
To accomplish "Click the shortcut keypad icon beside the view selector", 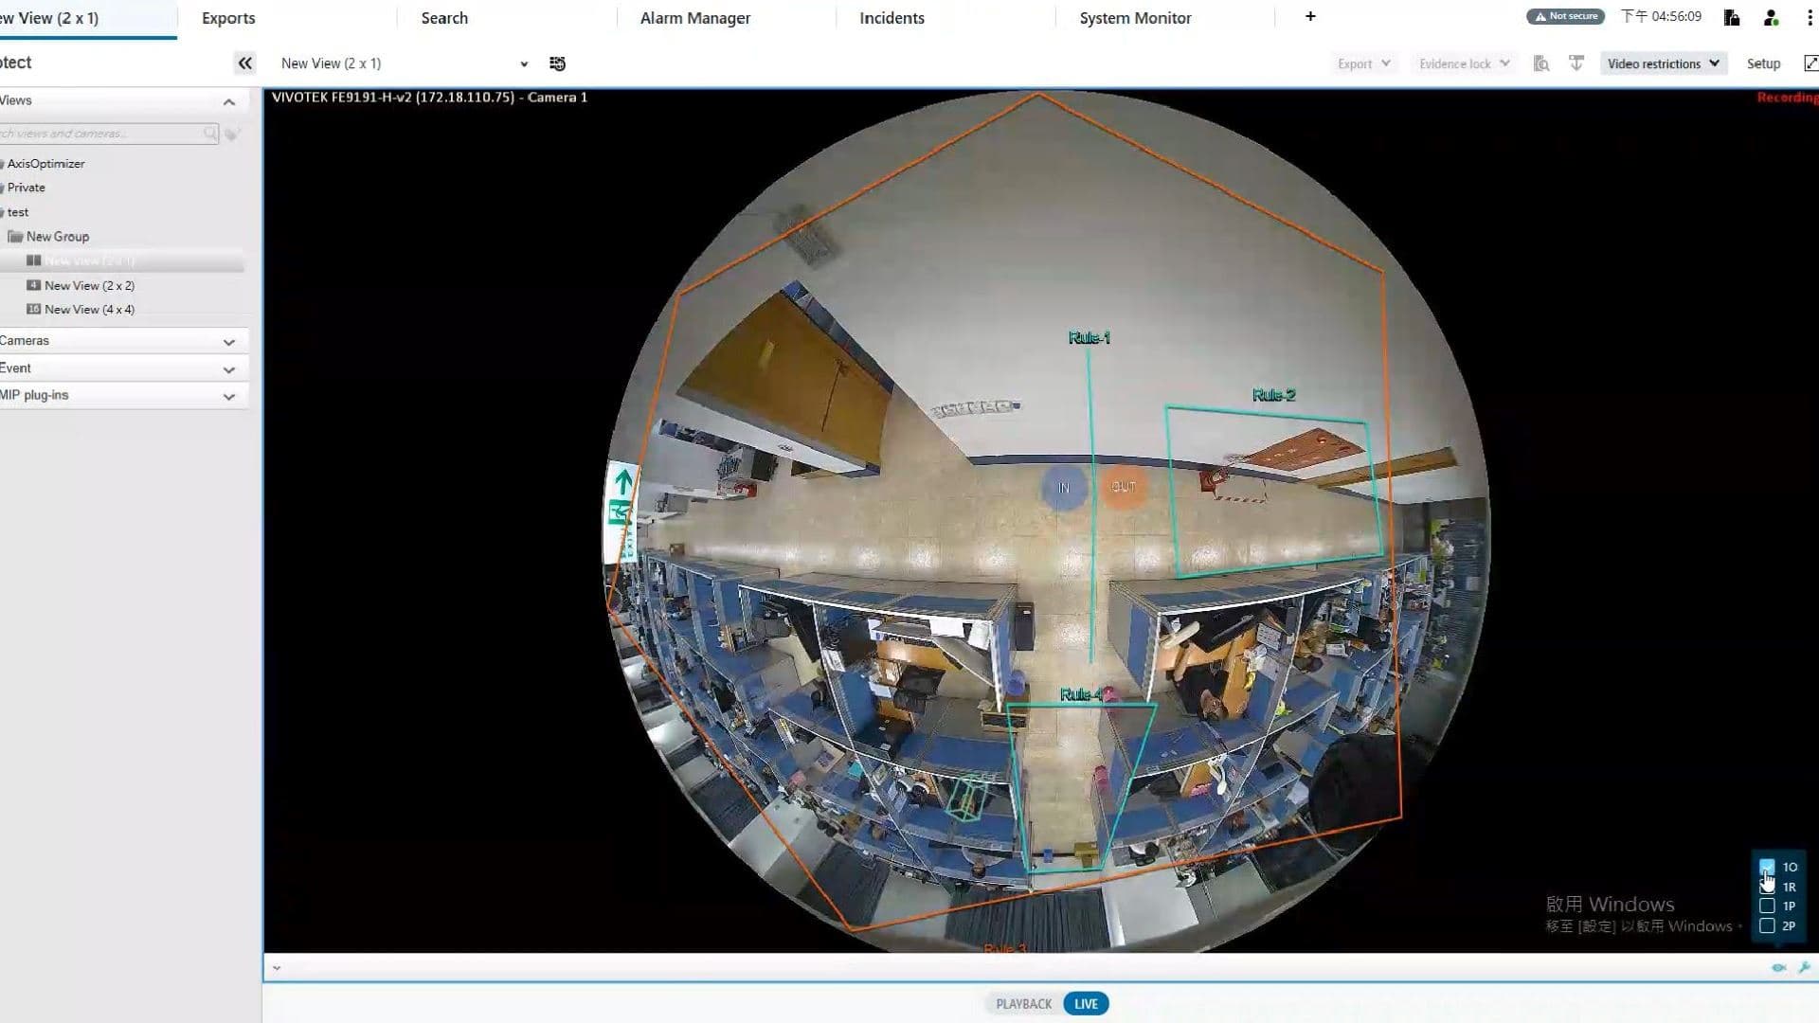I will (x=557, y=63).
